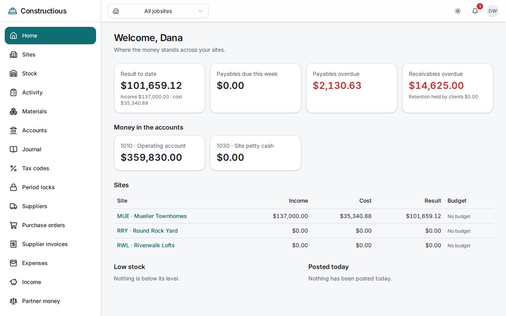
Task: Click the Tax codes percent icon
Action: point(13,168)
